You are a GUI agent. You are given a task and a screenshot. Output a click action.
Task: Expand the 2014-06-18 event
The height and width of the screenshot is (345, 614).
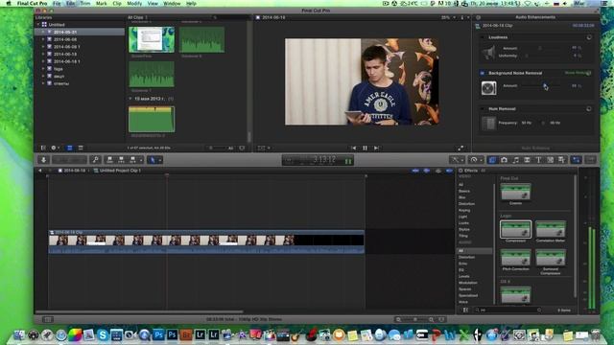pos(43,54)
